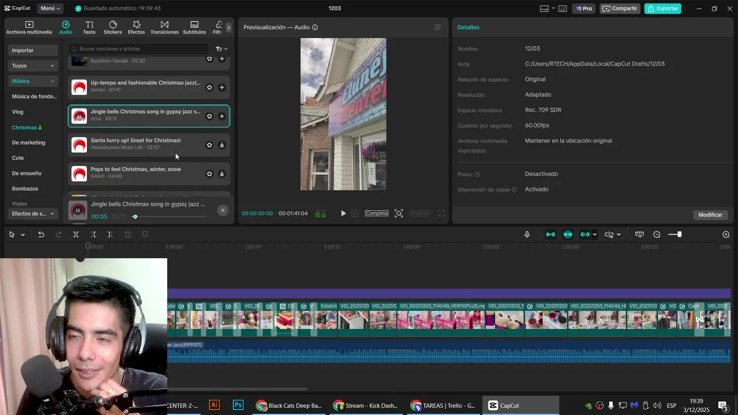Open the audio filter dropdown
Screen dimensions: 738x415
221,49
